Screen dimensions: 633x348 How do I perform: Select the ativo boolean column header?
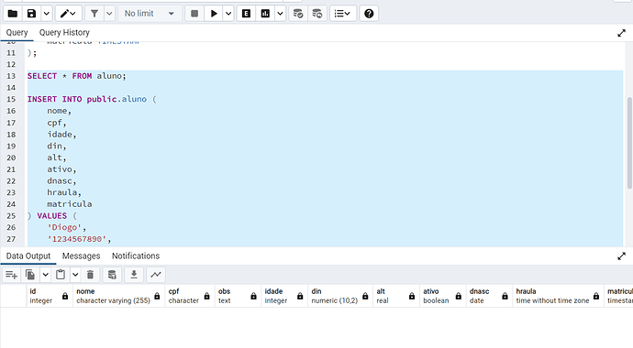click(442, 296)
